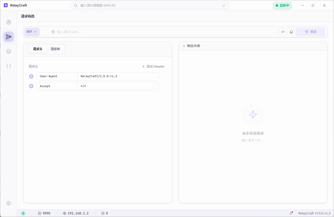The image size is (334, 217).
Task: Expand the GET method dropdown
Action: (32, 32)
